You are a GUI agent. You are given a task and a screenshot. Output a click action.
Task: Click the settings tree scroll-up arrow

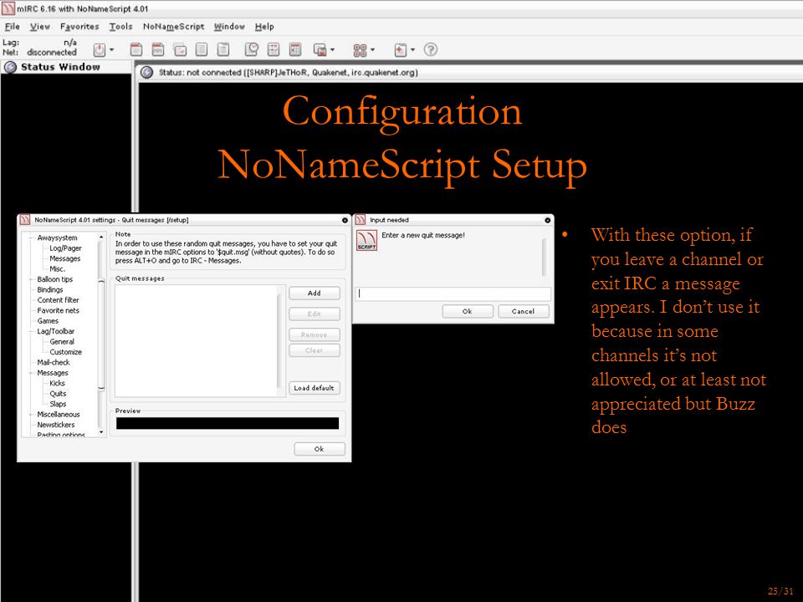101,237
